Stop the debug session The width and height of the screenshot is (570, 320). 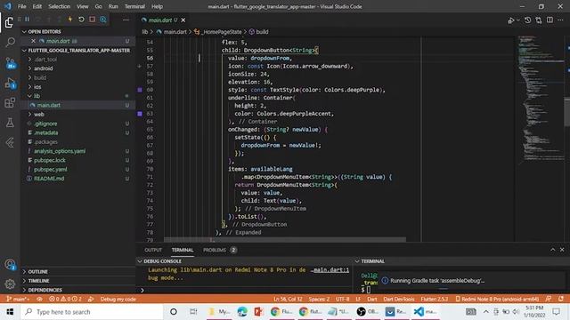click(93, 20)
